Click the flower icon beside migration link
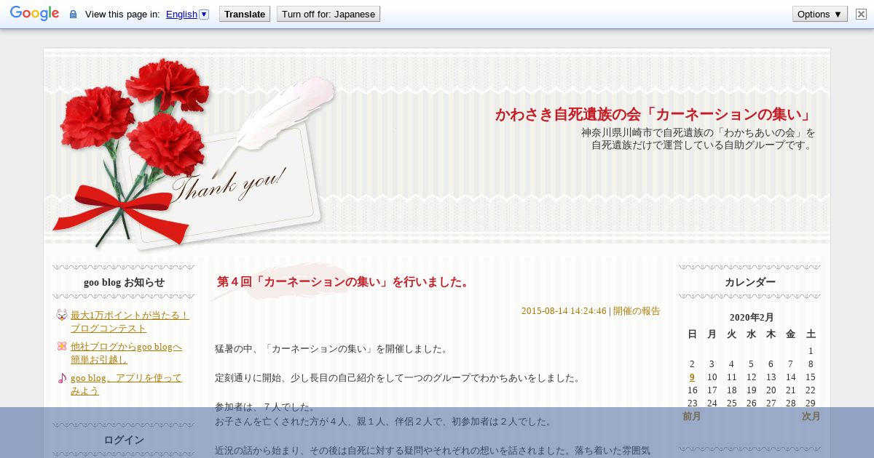The width and height of the screenshot is (874, 458). point(62,346)
